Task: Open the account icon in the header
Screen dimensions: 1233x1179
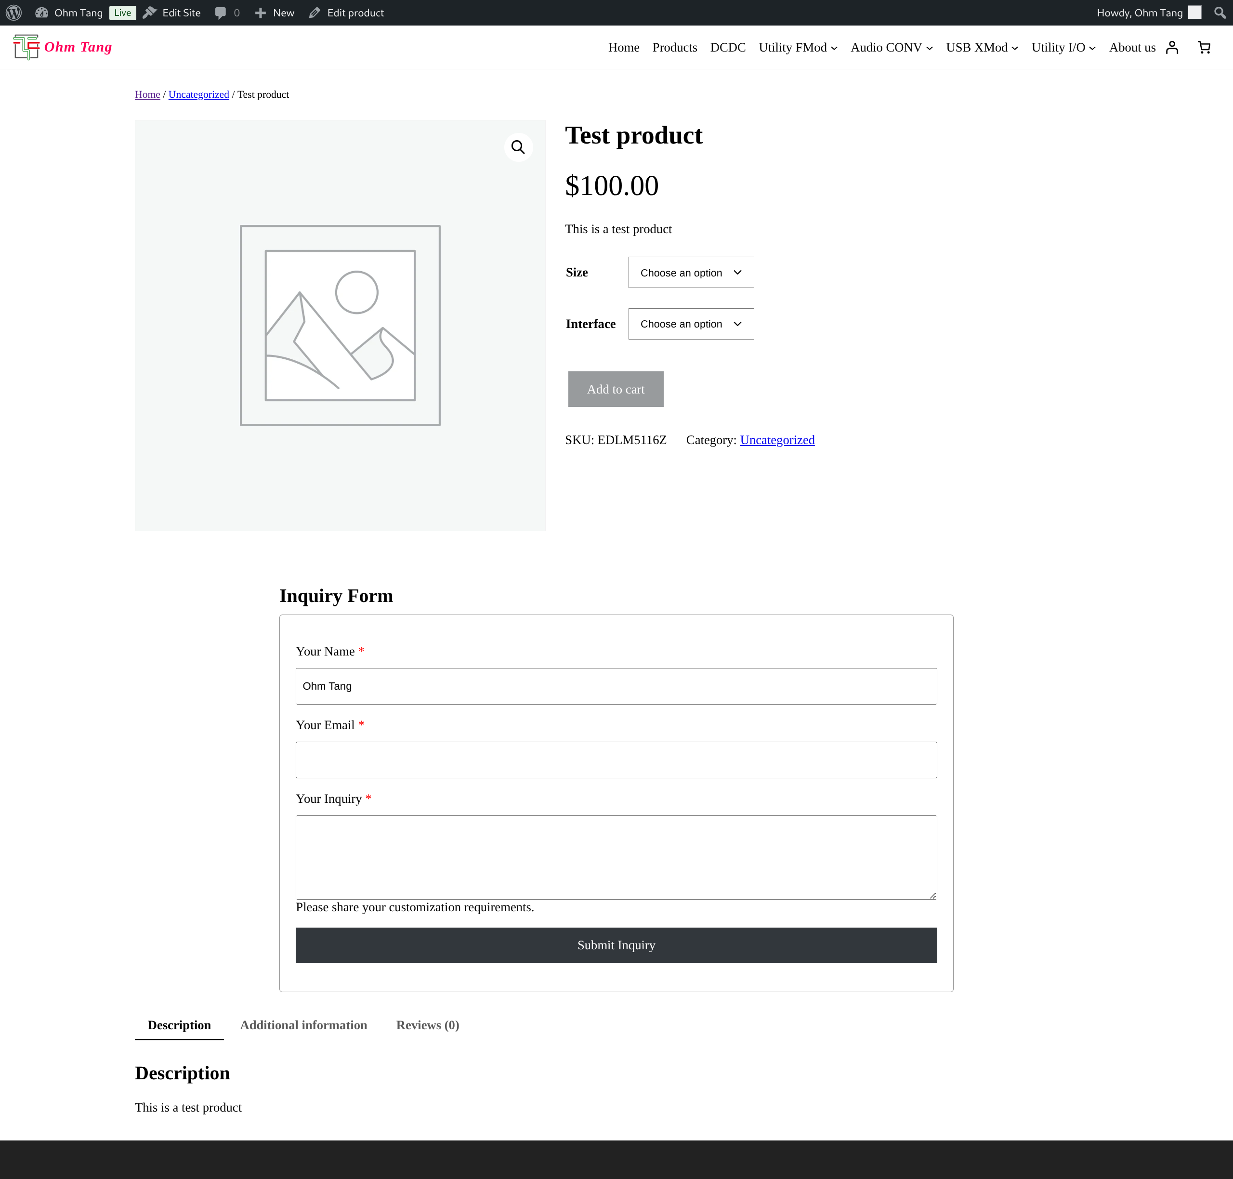Action: (1173, 47)
